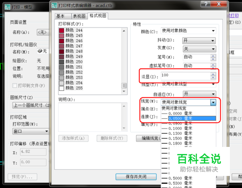Select the 格式视图 tab
This screenshot has width=242, height=188.
98,16
